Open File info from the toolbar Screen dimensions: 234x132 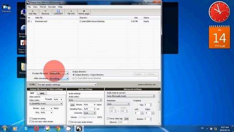pos(71,12)
